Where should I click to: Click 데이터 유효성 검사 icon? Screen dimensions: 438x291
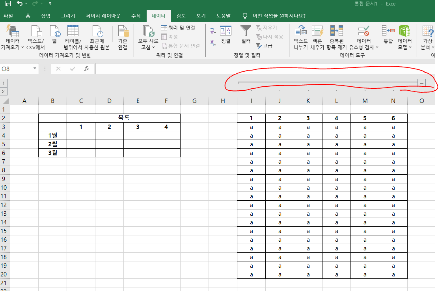(x=364, y=31)
